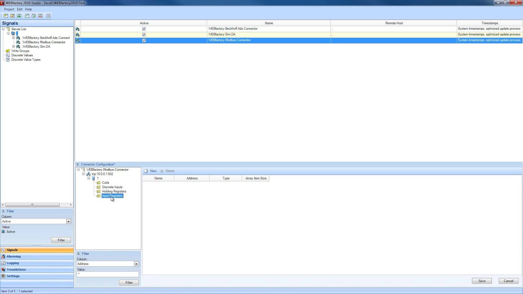
Task: Open the Help menu
Action: coord(28,9)
